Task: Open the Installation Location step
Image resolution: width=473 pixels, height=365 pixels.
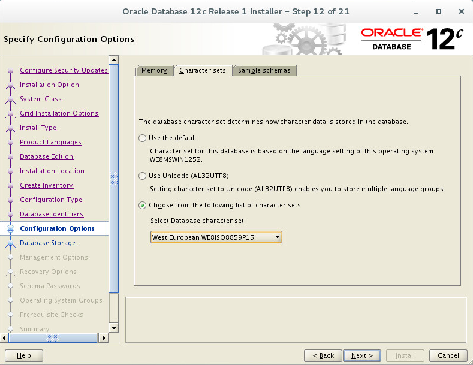Action: pyautogui.click(x=52, y=171)
